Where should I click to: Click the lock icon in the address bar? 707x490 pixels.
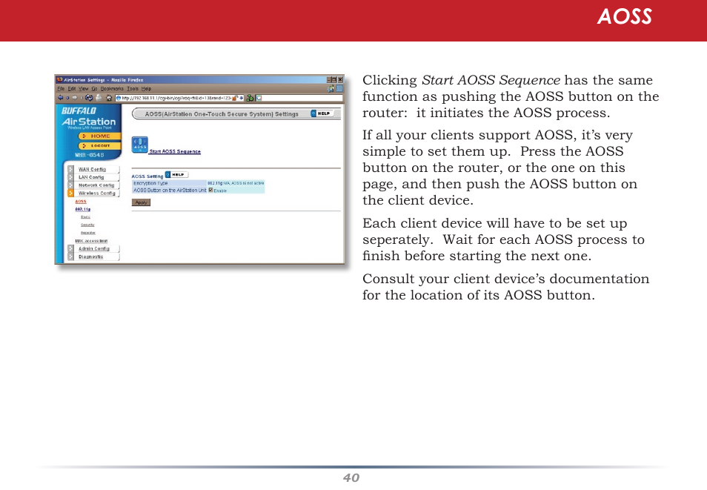(234, 97)
